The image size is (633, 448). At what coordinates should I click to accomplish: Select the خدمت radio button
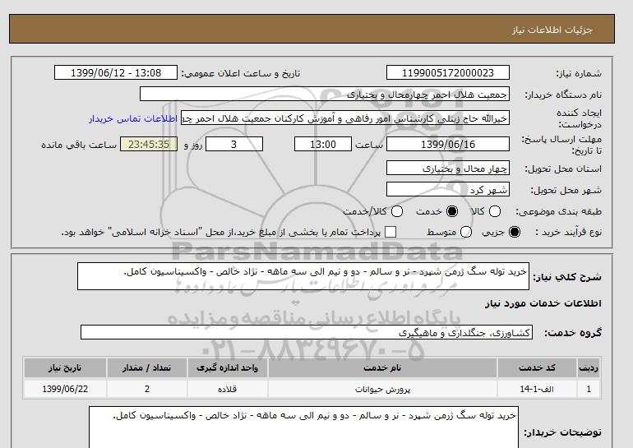452,211
